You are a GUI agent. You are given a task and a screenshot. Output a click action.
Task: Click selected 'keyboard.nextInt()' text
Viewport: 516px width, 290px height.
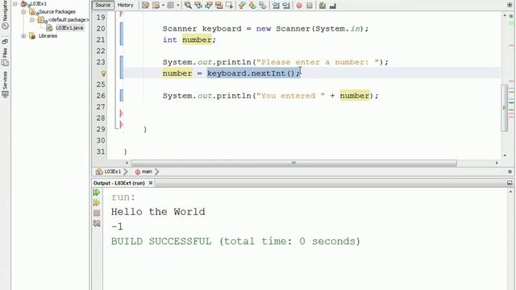(x=253, y=73)
